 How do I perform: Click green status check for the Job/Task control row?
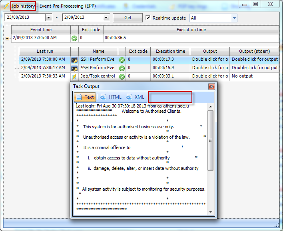click(122, 76)
